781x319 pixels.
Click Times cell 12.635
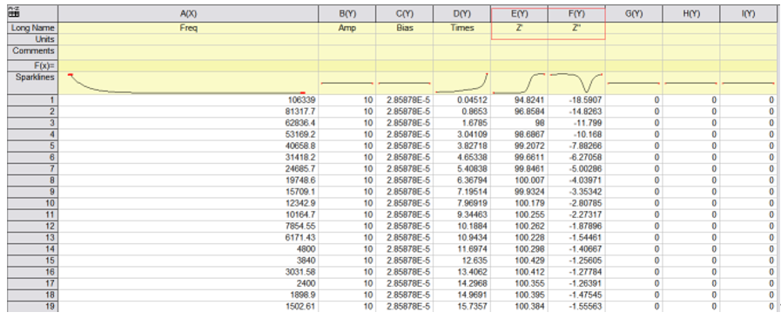tap(461, 261)
